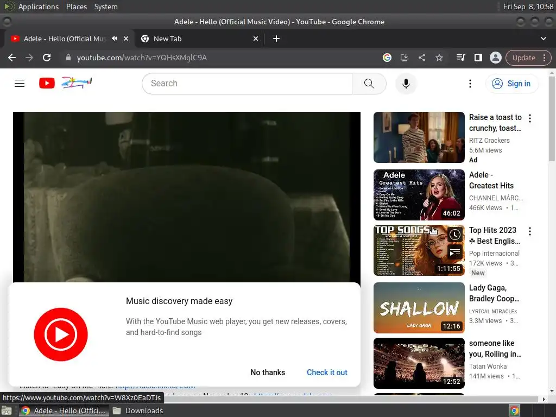Open the Adele Greatest Hits thumbnail

(419, 195)
